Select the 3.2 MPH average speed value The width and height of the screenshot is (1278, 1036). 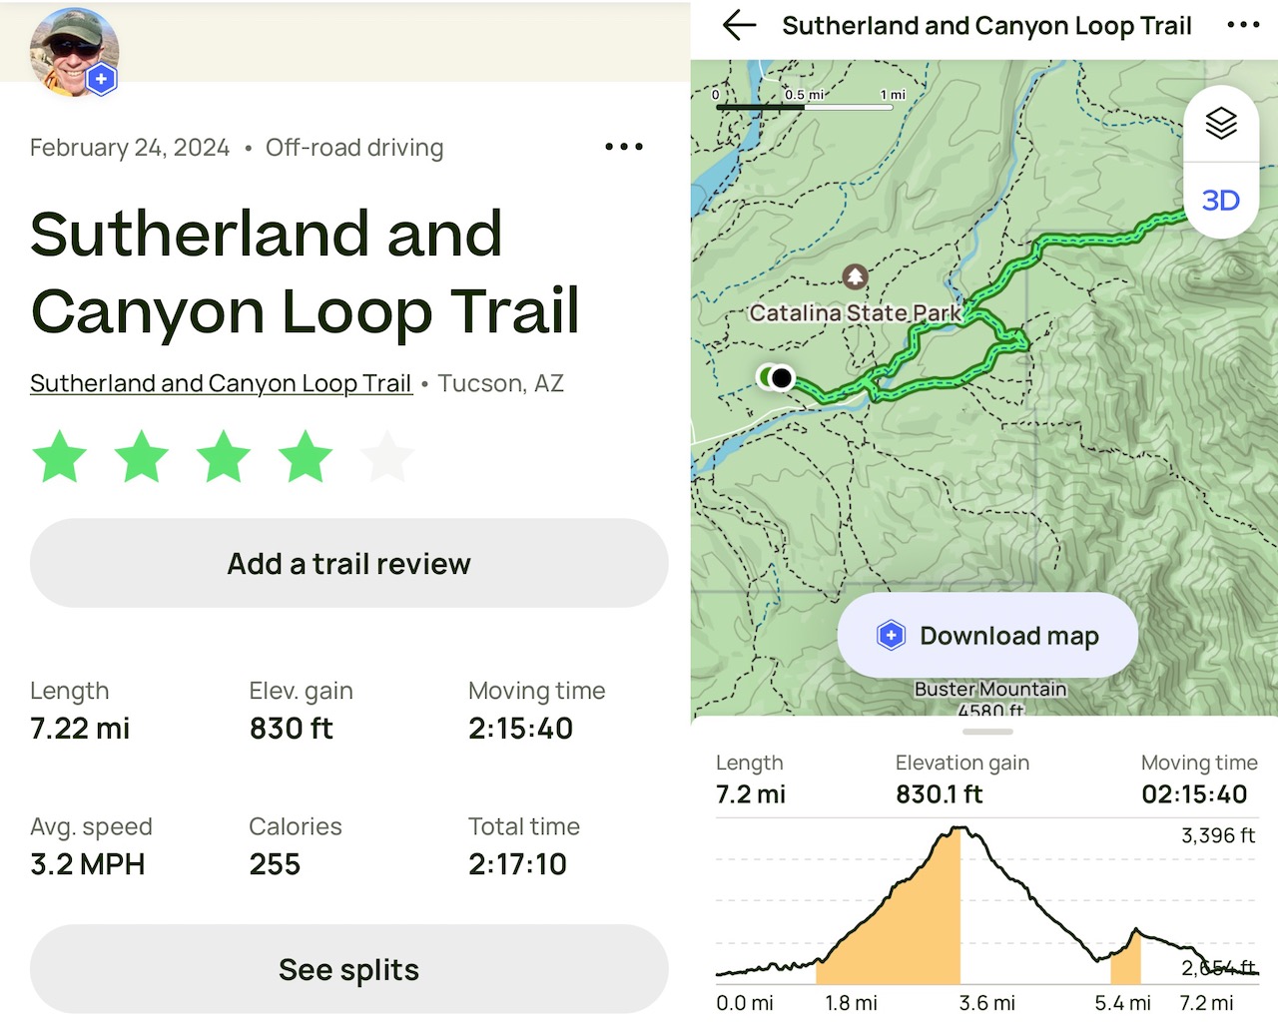pyautogui.click(x=87, y=863)
